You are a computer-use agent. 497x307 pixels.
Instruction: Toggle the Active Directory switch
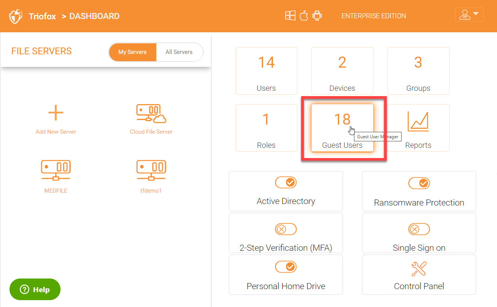(x=286, y=182)
